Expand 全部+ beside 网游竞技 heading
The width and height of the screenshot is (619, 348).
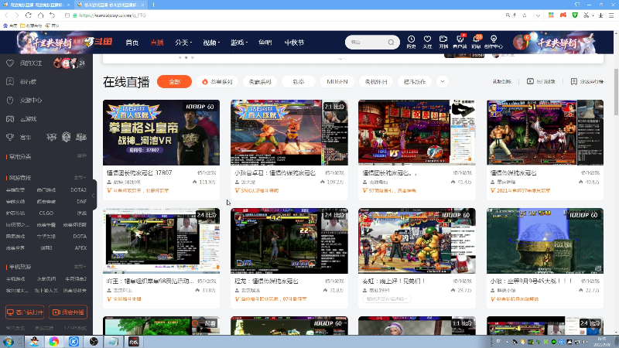point(80,178)
